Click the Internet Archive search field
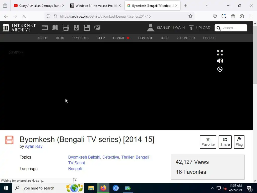This screenshot has height=193, width=257. 231,28
